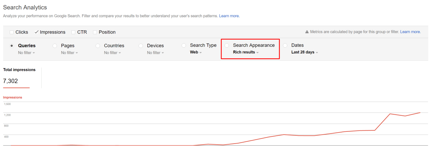Click the Total impressions 7,302 value
The height and width of the screenshot is (150, 430).
pos(10,81)
